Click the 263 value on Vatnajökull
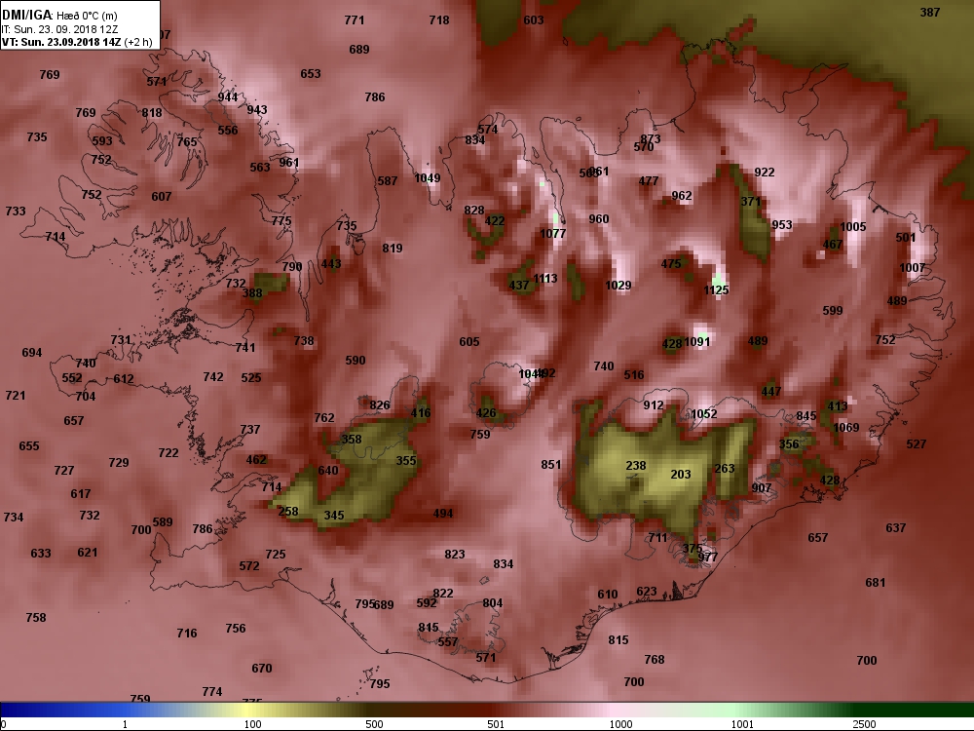Screen dimensions: 974x731 pyautogui.click(x=725, y=468)
